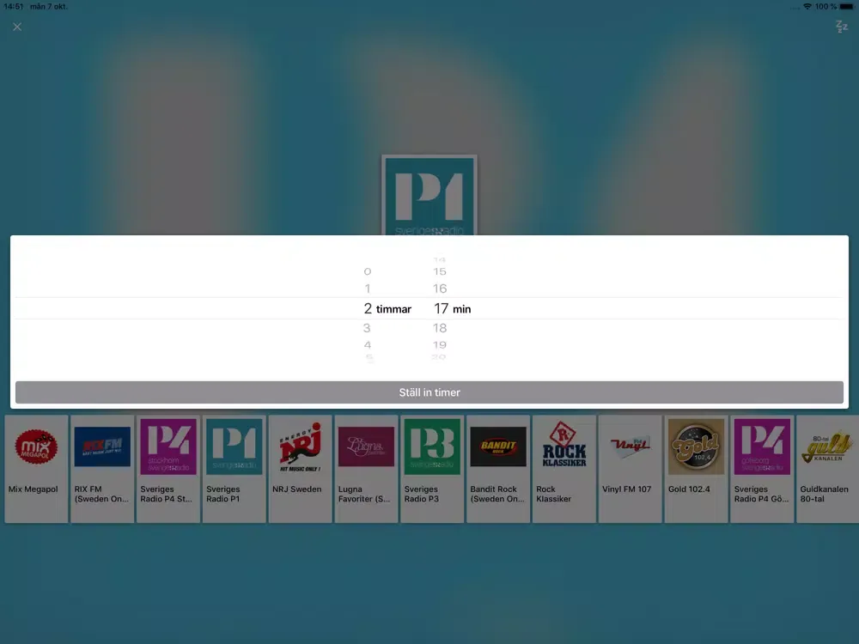The image size is (859, 644).
Task: Pick 16 in the minutes wheel
Action: pyautogui.click(x=440, y=289)
